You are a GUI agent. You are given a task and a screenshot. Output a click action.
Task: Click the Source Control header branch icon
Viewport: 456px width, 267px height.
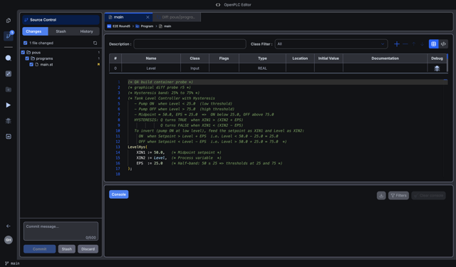tap(26, 20)
